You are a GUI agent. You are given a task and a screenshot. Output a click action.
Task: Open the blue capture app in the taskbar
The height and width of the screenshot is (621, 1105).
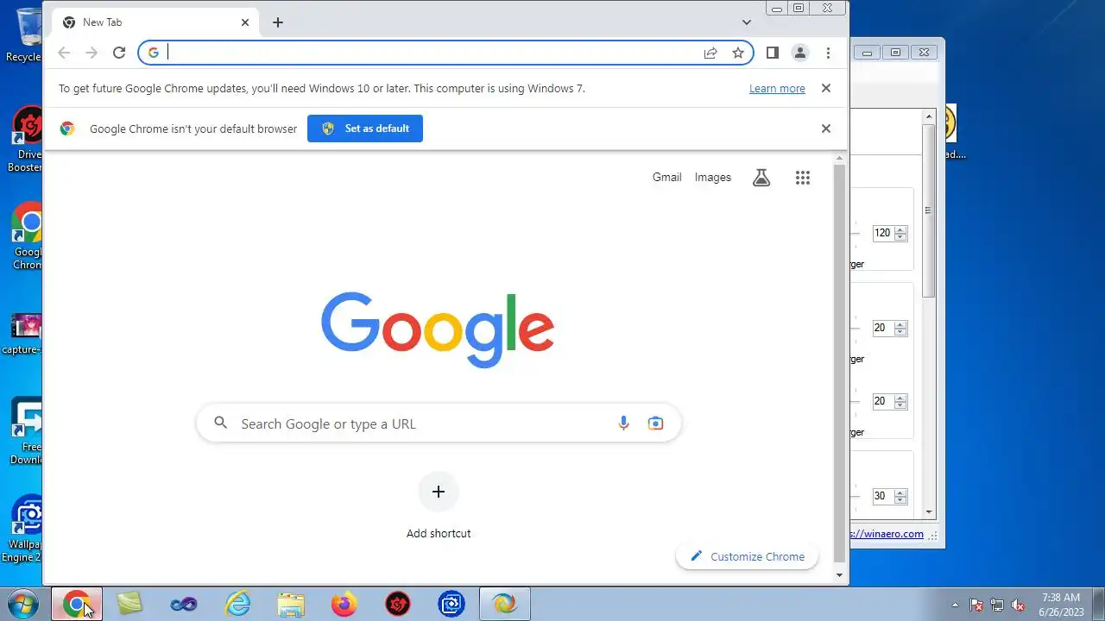451,605
